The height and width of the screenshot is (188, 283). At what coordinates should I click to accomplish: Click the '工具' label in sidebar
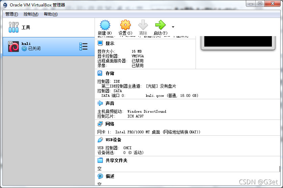[x=26, y=27]
